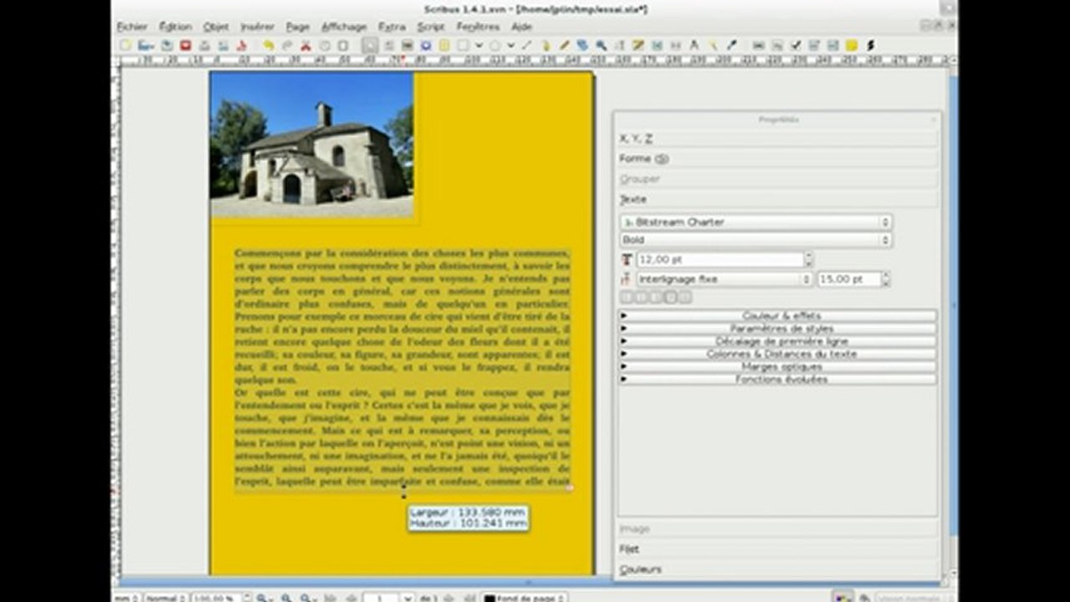Open the Script menu

431,27
